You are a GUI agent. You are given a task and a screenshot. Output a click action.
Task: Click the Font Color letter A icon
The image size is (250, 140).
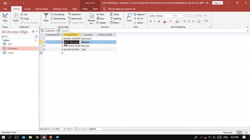164,21
